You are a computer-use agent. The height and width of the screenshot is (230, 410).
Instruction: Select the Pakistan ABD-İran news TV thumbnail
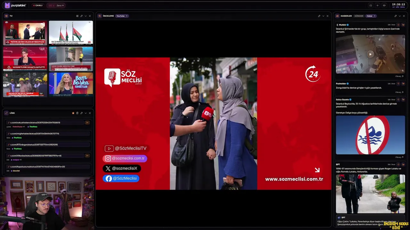pos(25,33)
